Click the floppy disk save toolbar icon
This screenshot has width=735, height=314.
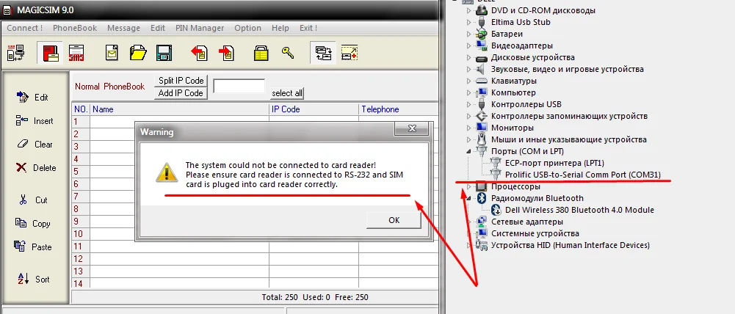(x=164, y=52)
